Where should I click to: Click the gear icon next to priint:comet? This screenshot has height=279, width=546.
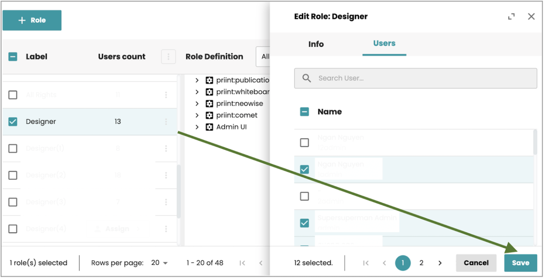coord(209,115)
